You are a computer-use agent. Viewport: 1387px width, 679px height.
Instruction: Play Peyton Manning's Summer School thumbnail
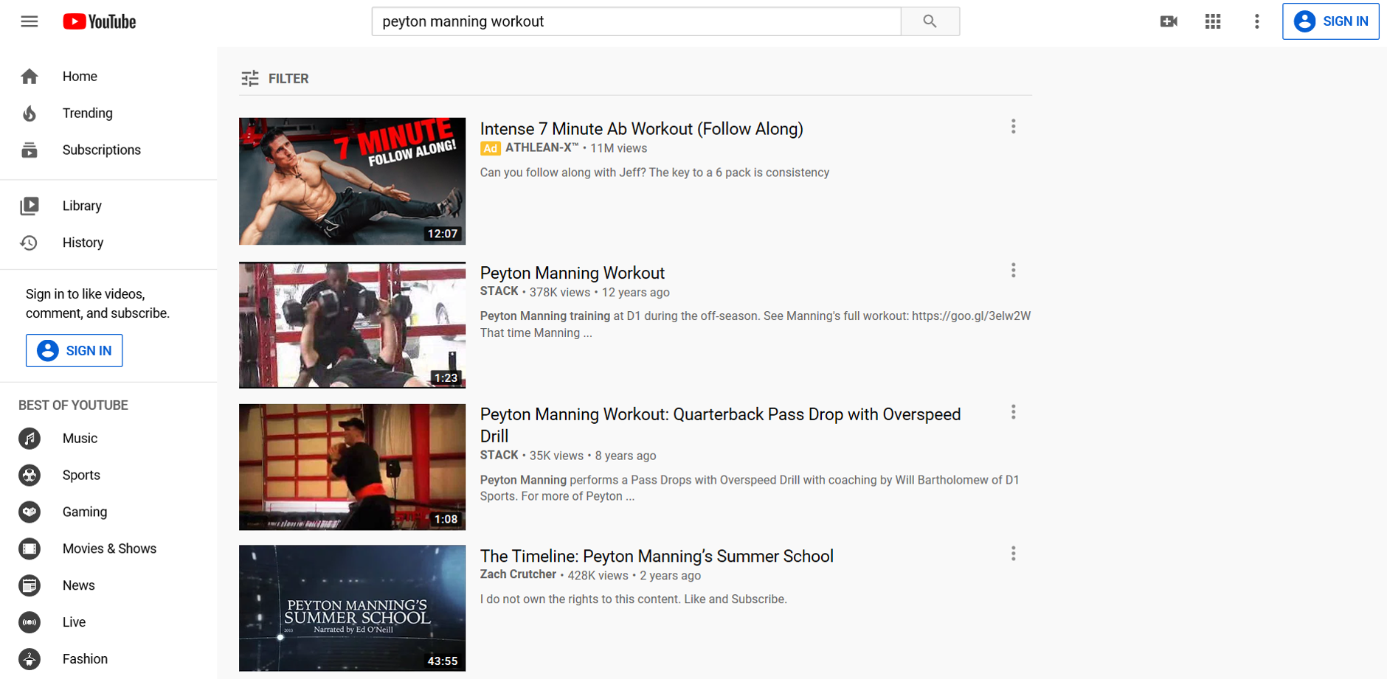[x=352, y=607]
